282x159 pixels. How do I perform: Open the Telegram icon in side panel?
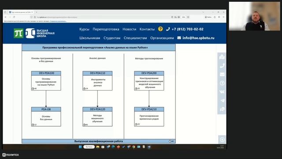222,101
